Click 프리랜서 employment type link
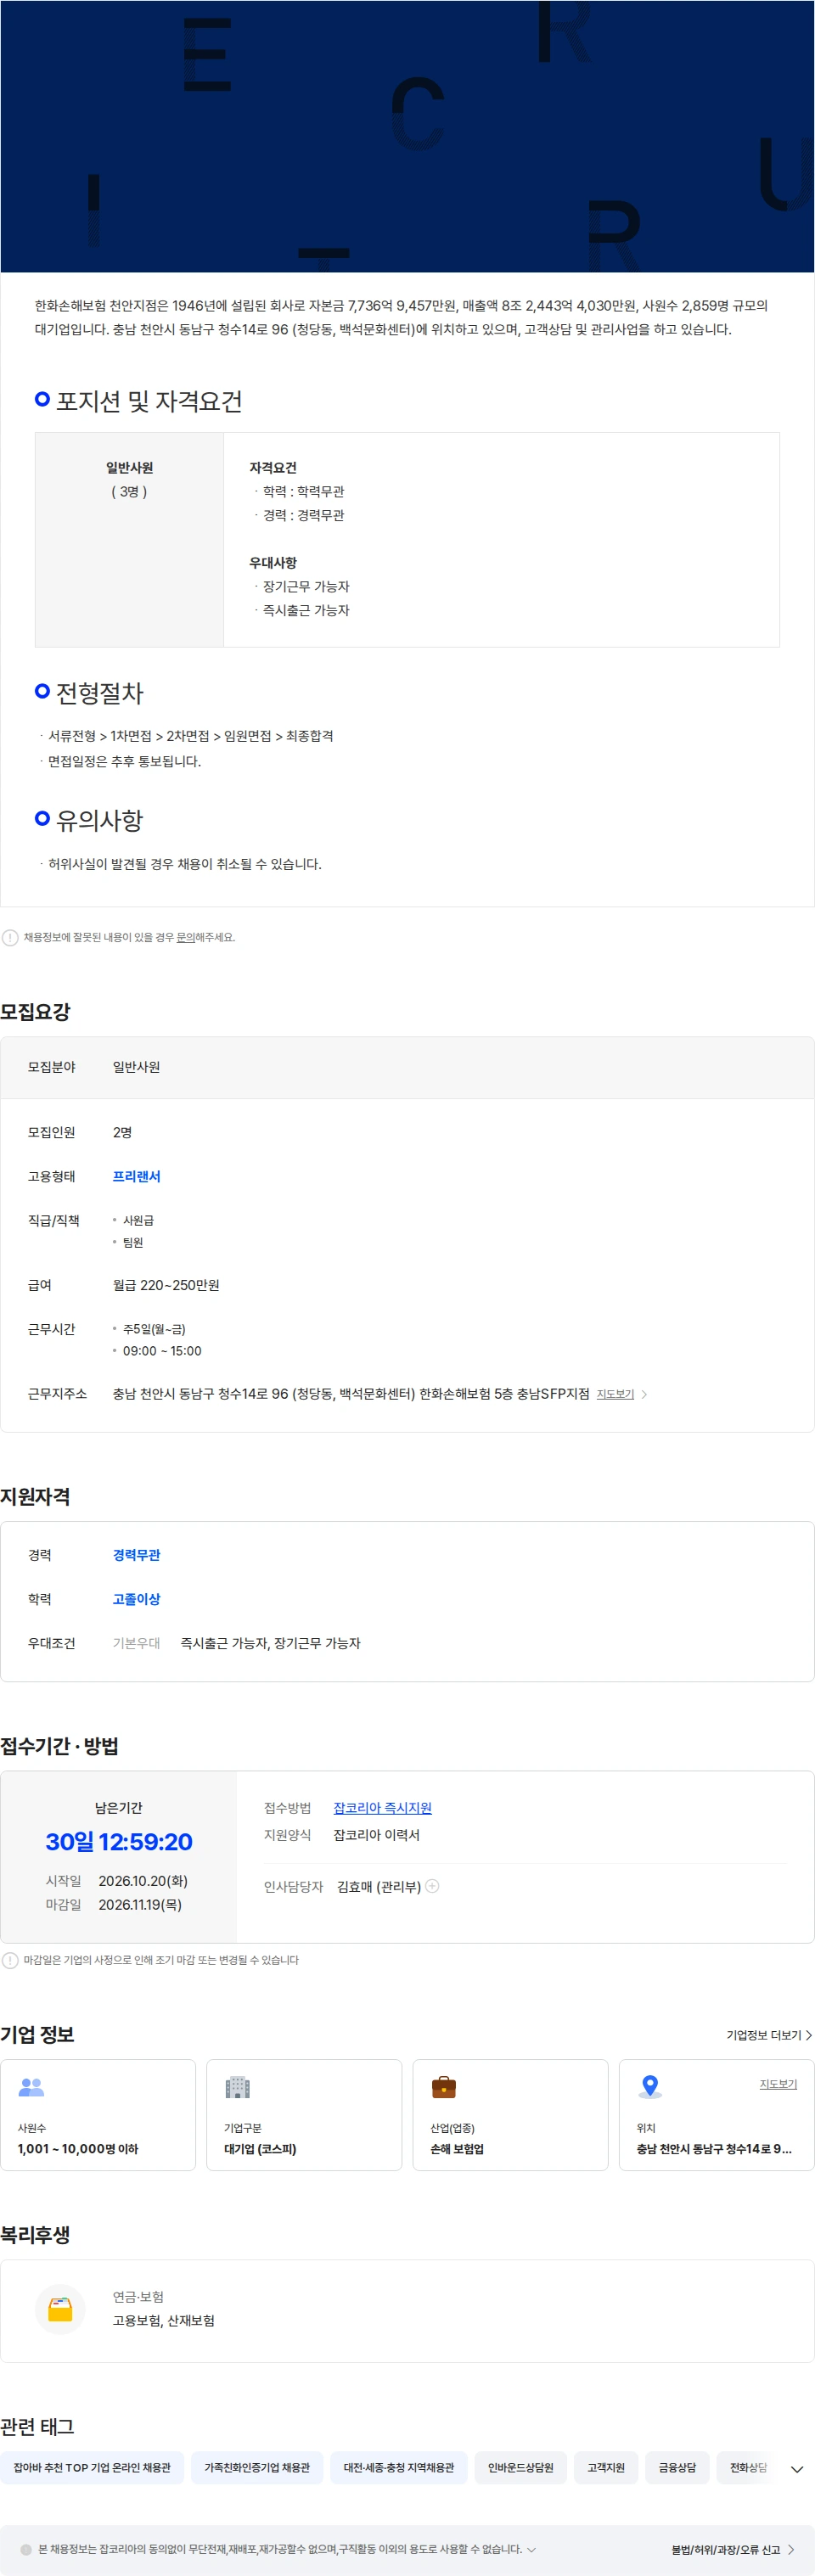Image resolution: width=815 pixels, height=2576 pixels. point(136,1176)
